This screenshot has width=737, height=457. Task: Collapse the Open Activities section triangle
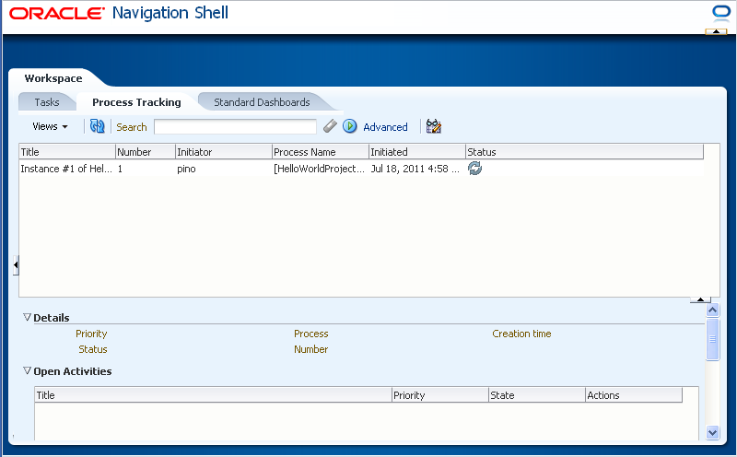click(x=28, y=370)
